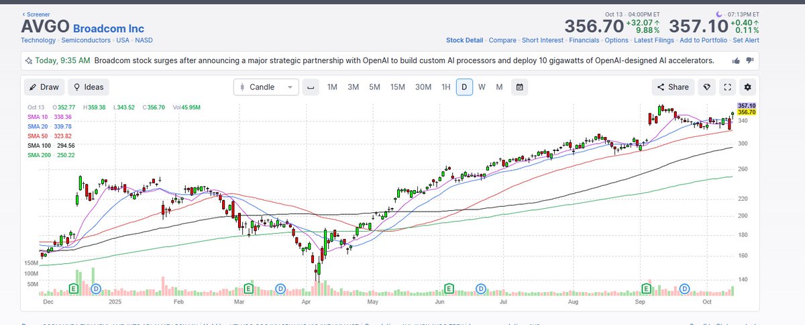Click the March dividend D marker
The image size is (805, 325).
pyautogui.click(x=280, y=289)
